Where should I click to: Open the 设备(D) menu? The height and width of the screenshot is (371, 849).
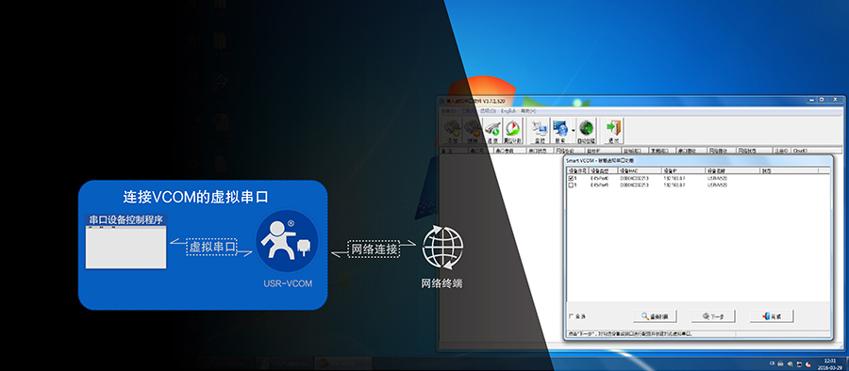coord(448,110)
